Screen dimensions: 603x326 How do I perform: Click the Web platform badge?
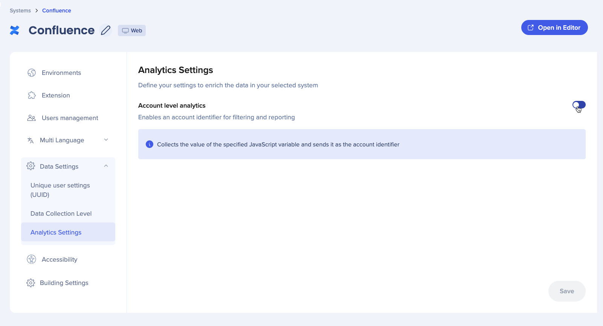[132, 30]
